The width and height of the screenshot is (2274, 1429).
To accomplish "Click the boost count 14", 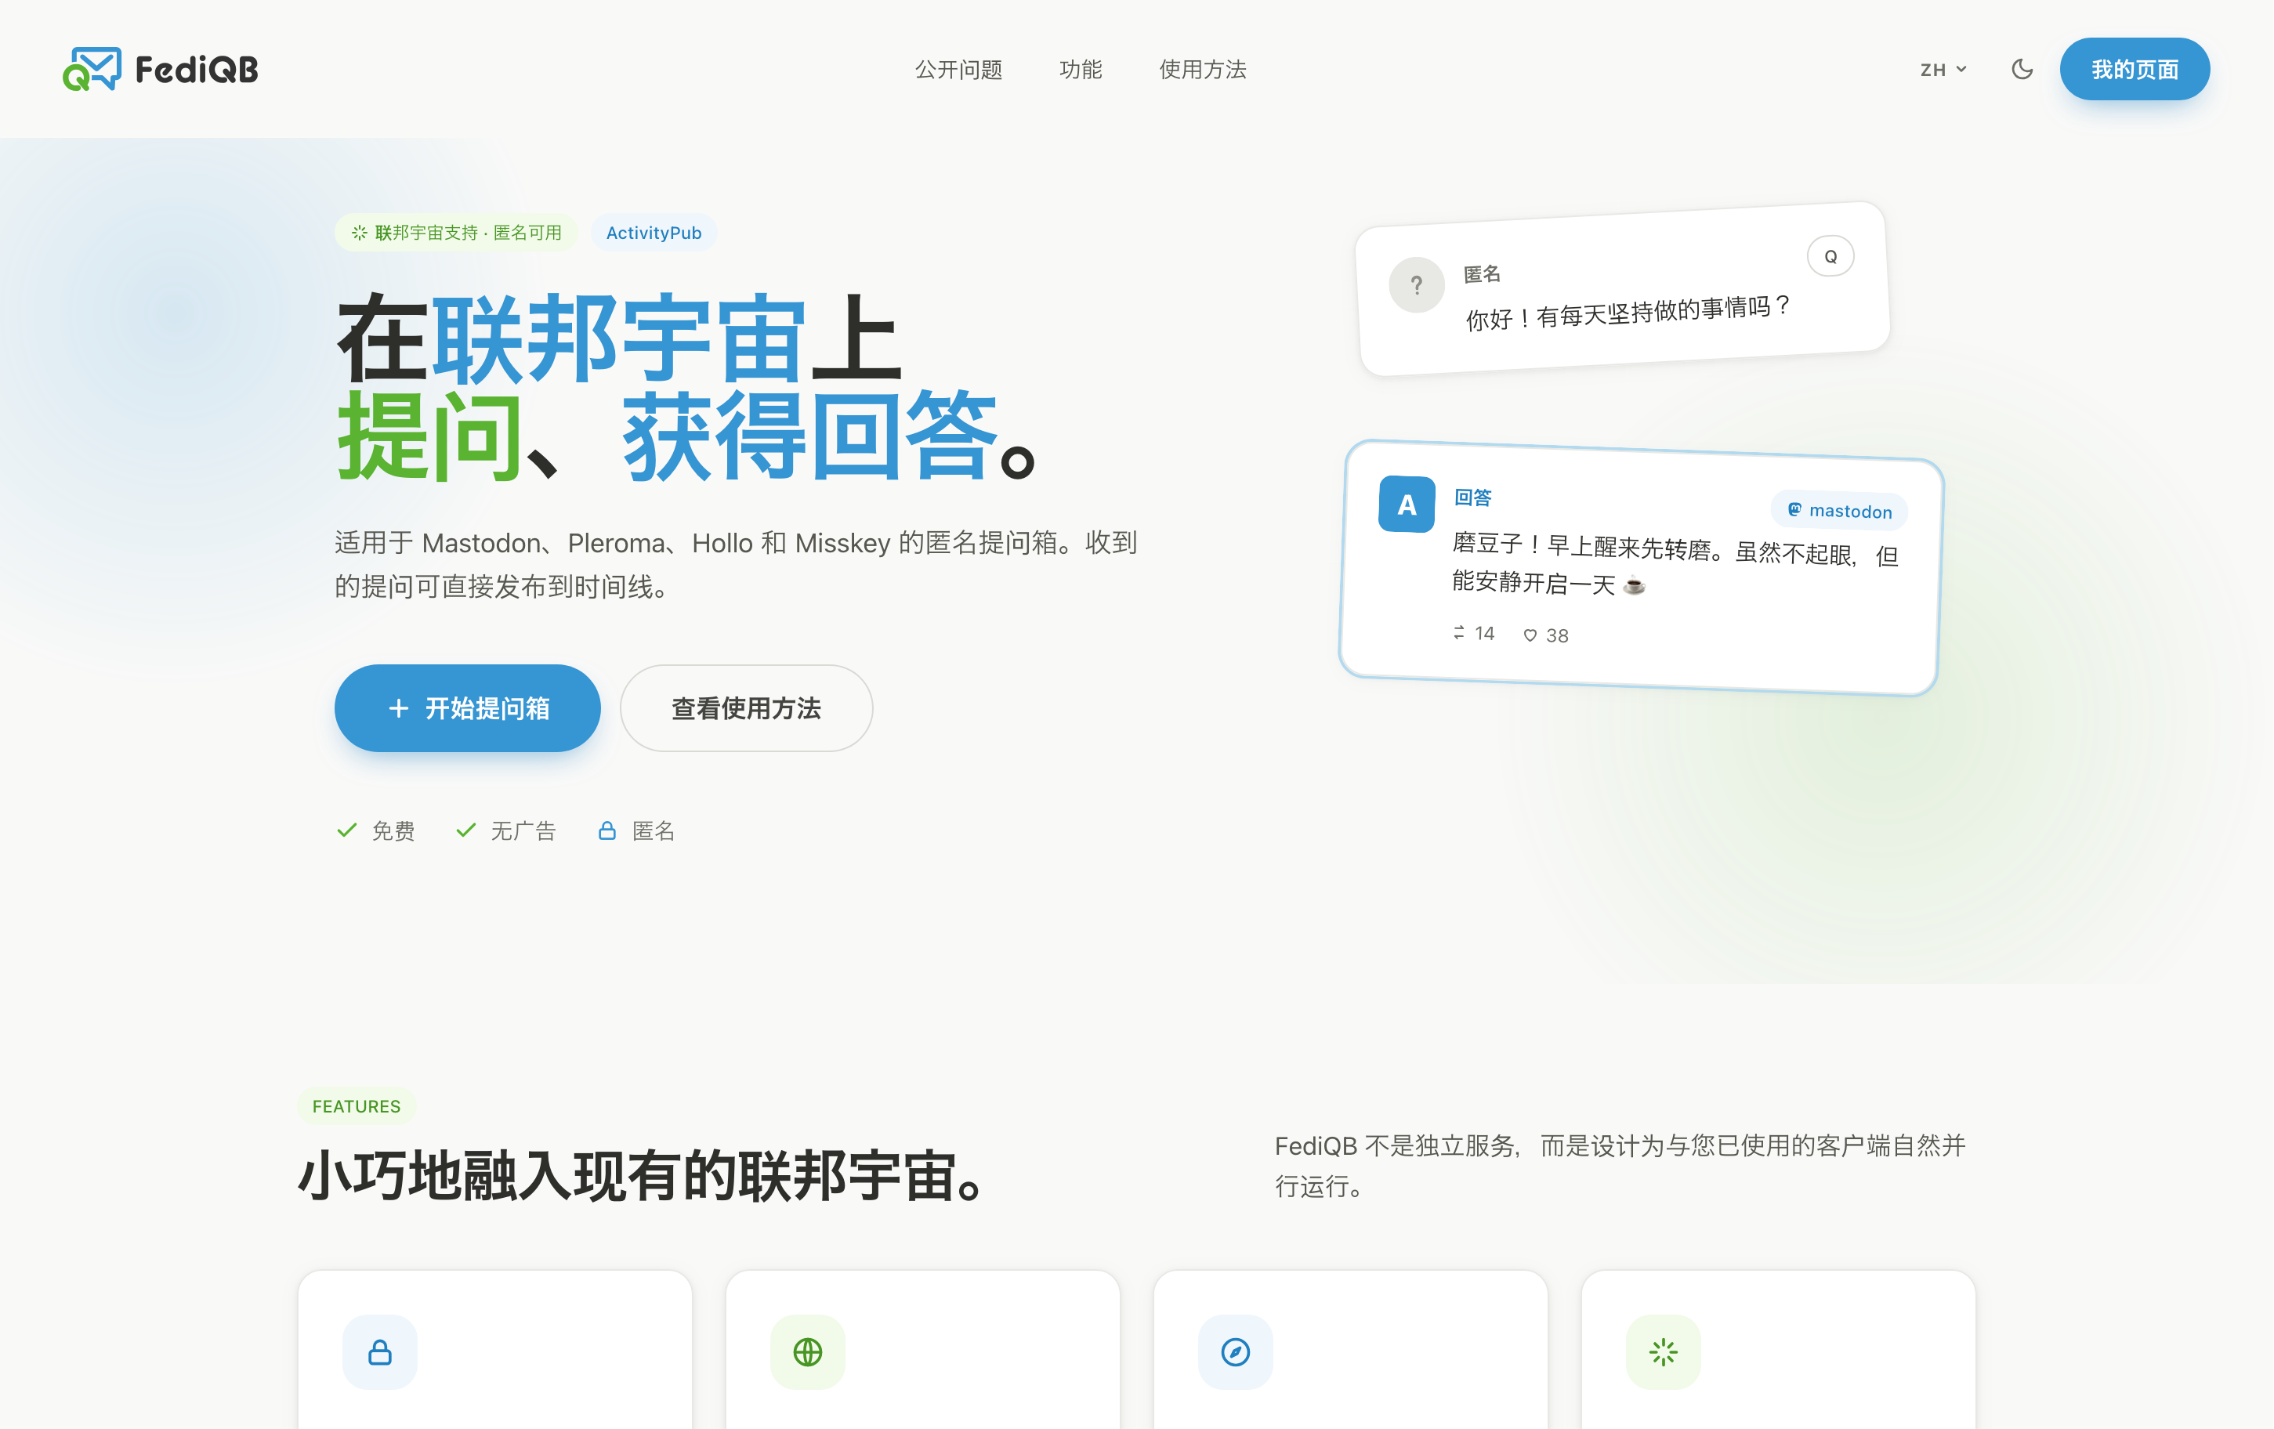I will coord(1484,633).
